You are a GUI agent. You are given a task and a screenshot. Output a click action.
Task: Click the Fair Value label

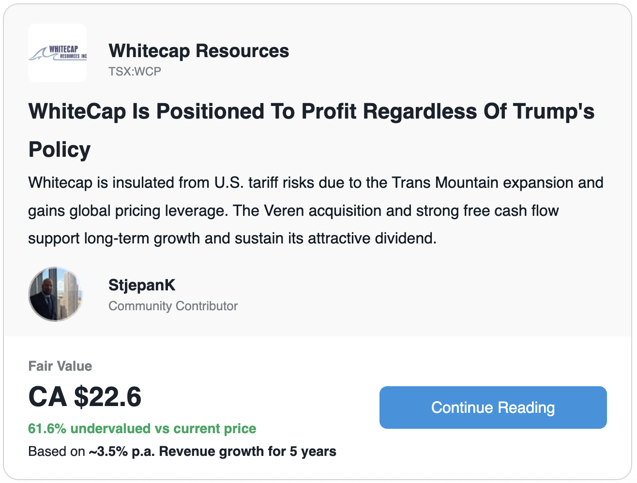[x=60, y=366]
